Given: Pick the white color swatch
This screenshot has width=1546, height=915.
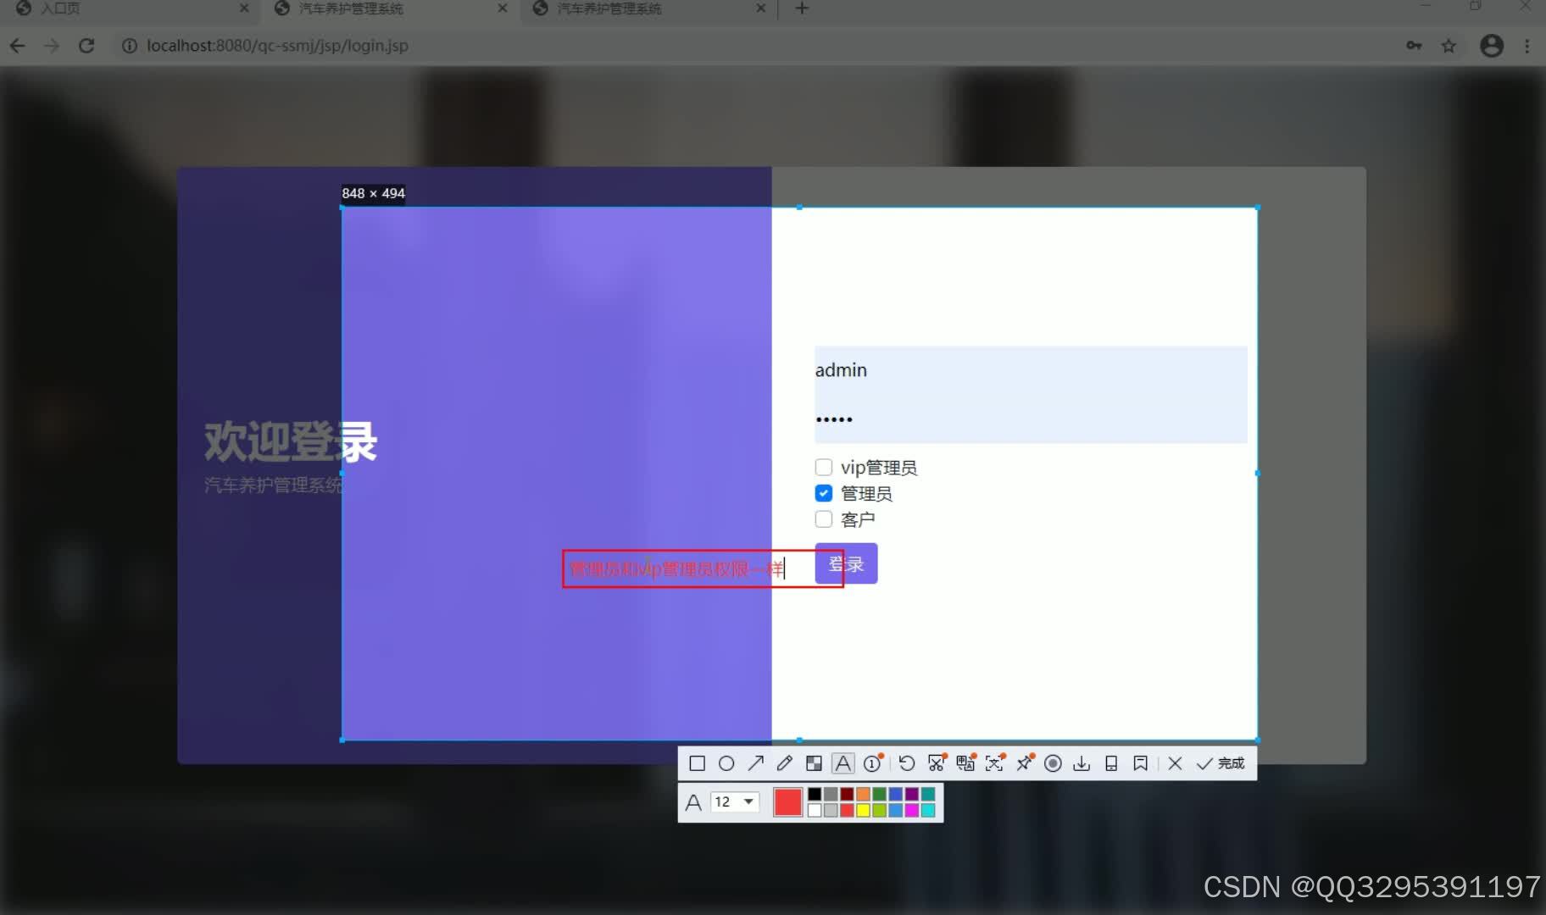Looking at the screenshot, I should pyautogui.click(x=815, y=810).
